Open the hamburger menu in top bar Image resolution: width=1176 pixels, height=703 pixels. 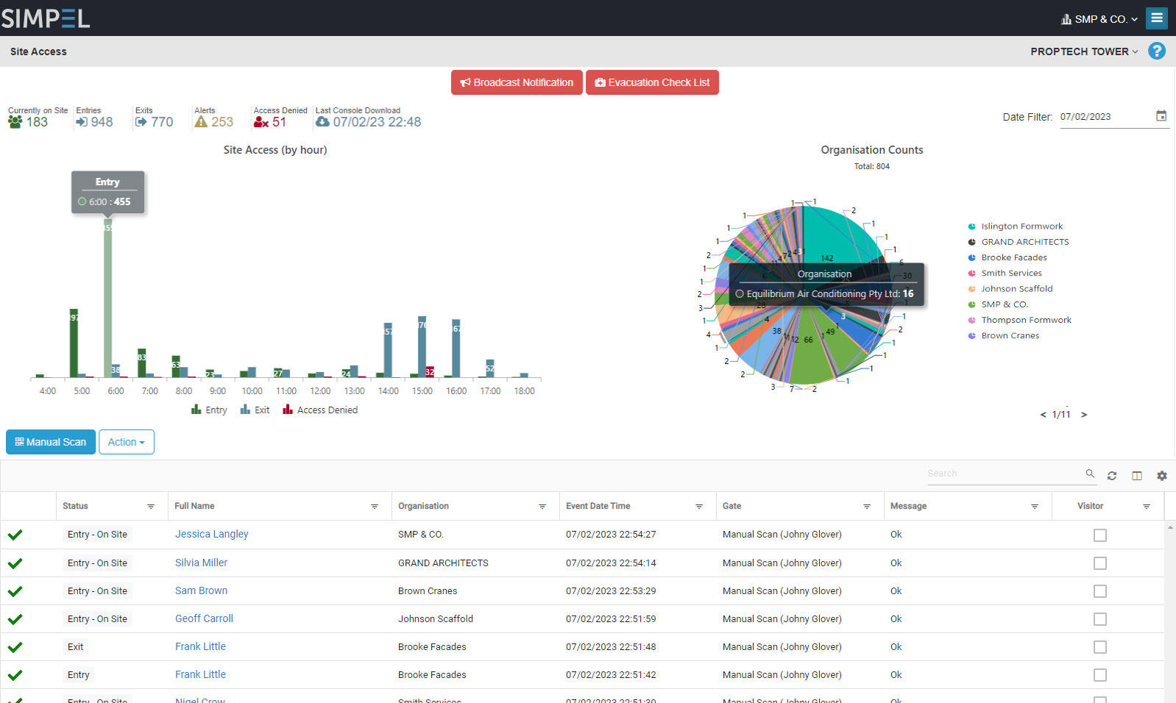[x=1157, y=18]
